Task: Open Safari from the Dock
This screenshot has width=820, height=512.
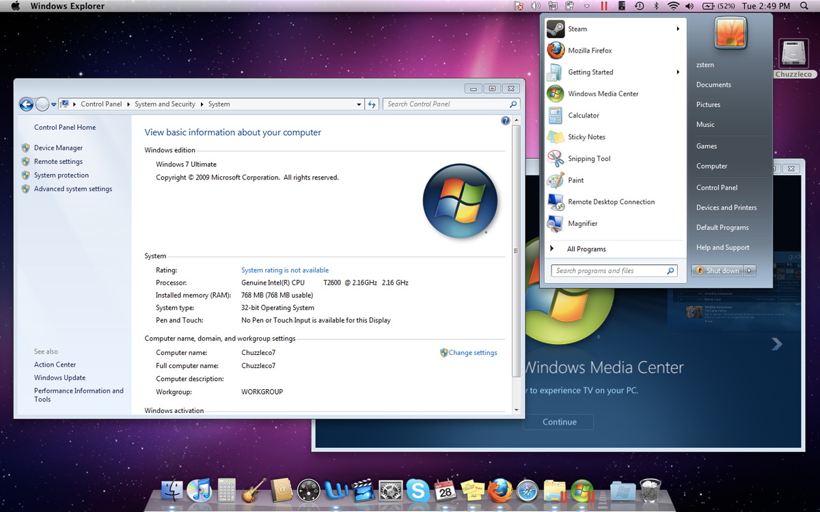Action: (527, 491)
